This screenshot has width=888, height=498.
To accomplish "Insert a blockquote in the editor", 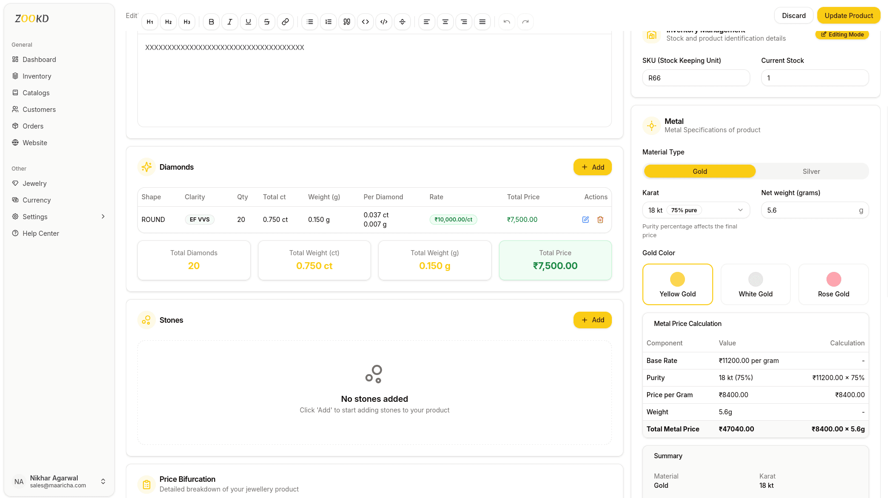I will tap(346, 22).
